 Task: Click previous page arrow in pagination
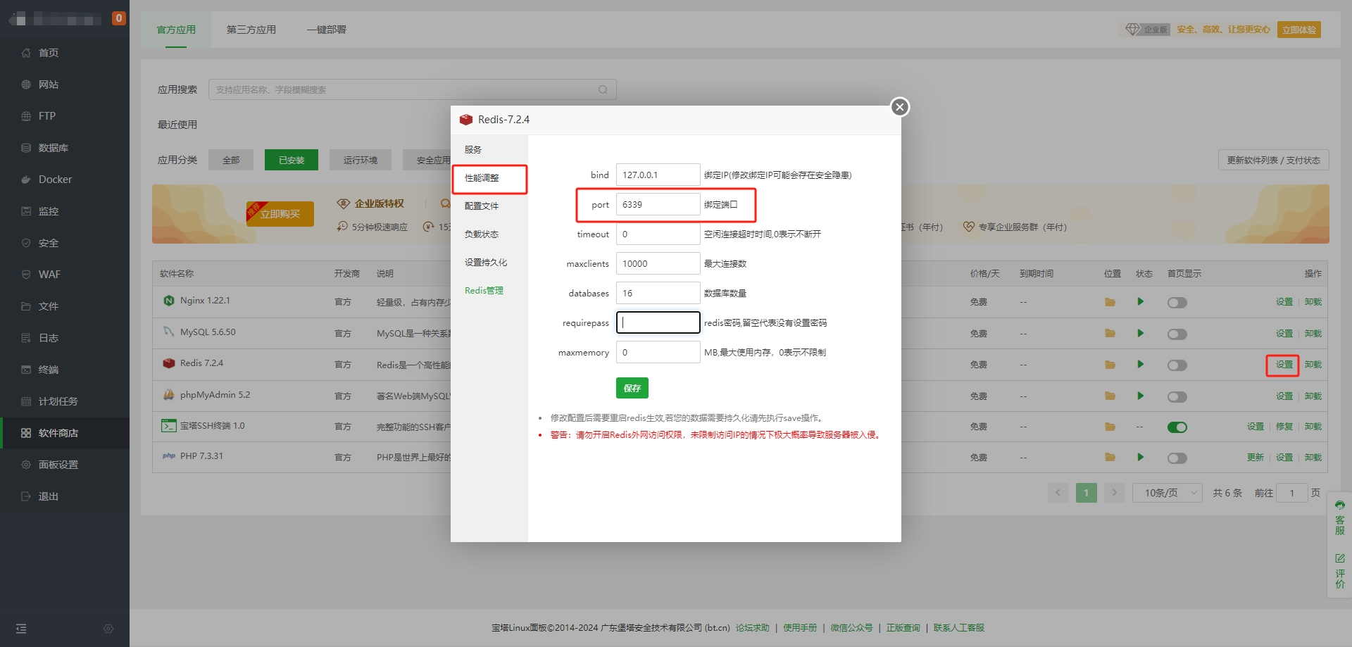coord(1058,493)
